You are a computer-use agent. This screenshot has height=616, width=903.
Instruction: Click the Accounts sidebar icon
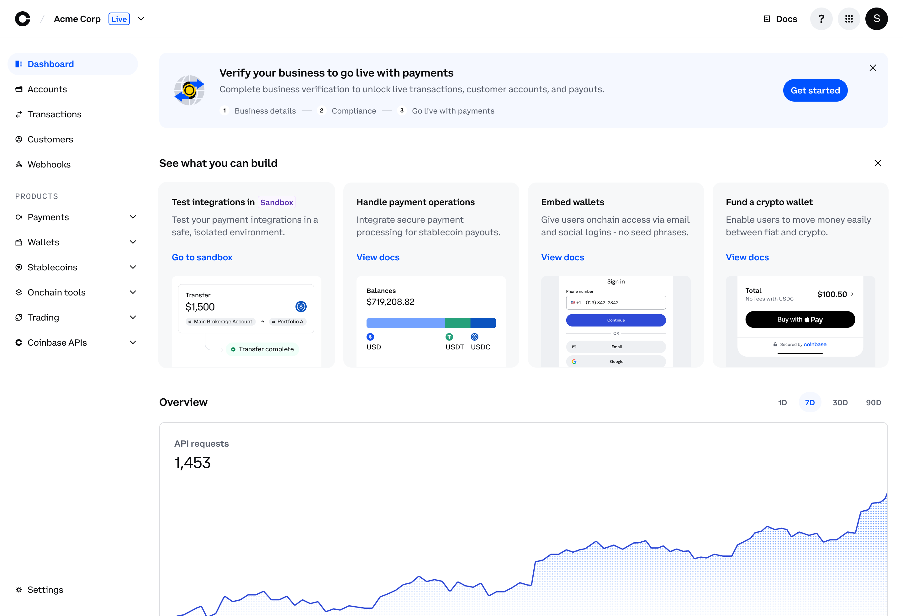click(18, 89)
